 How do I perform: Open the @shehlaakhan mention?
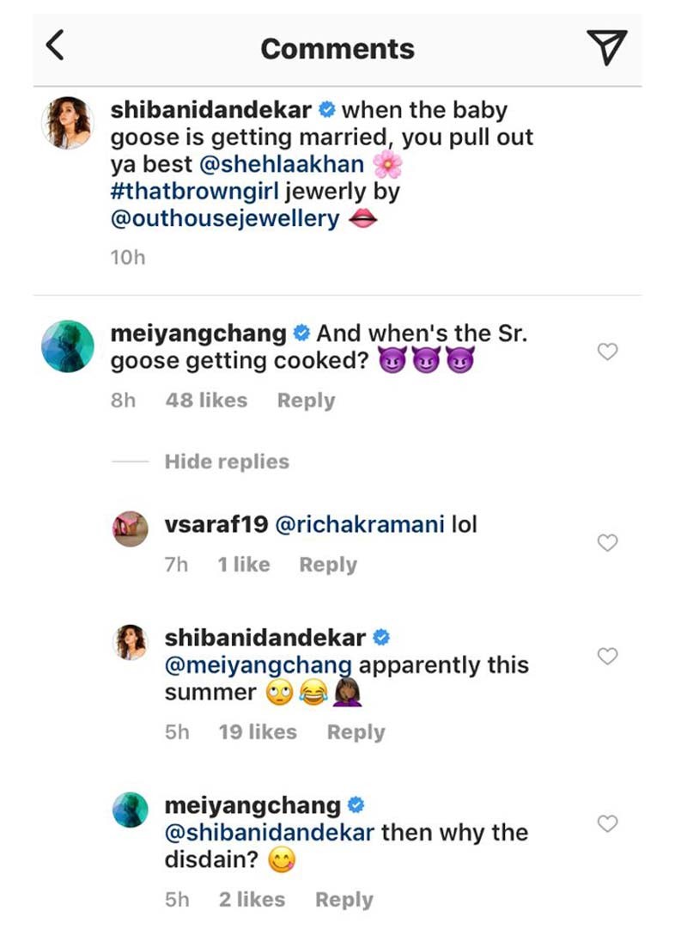tap(291, 165)
